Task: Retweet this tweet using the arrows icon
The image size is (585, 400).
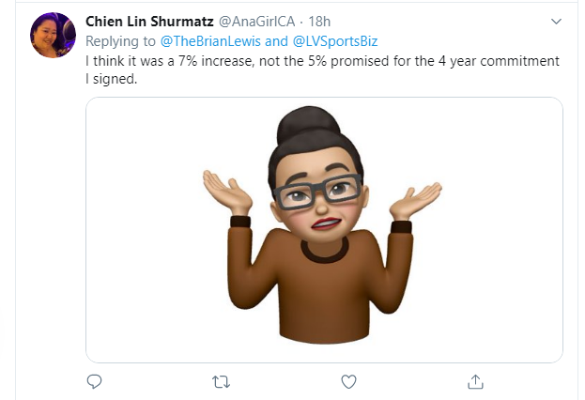Action: click(x=222, y=381)
